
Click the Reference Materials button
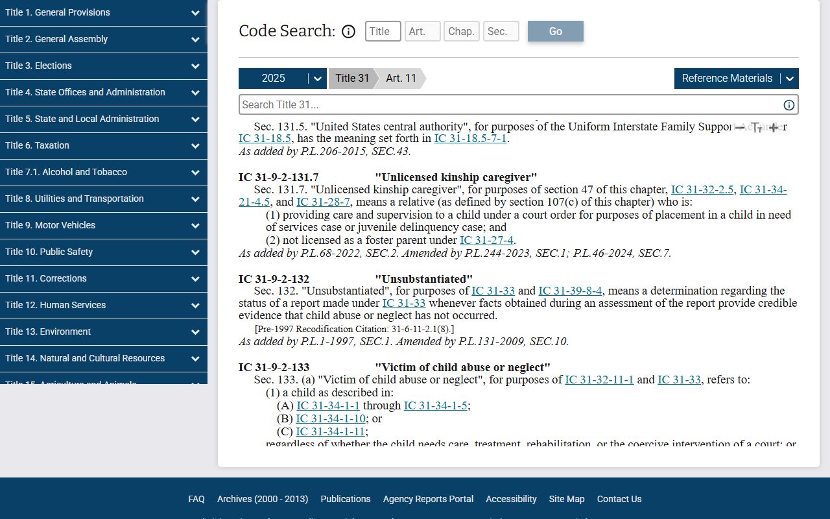pos(727,78)
